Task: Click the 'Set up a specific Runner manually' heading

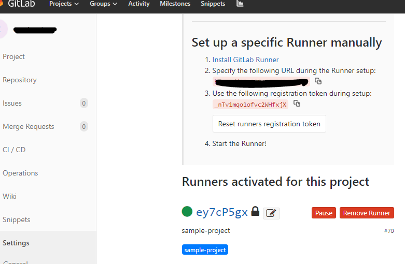Action: tap(287, 42)
